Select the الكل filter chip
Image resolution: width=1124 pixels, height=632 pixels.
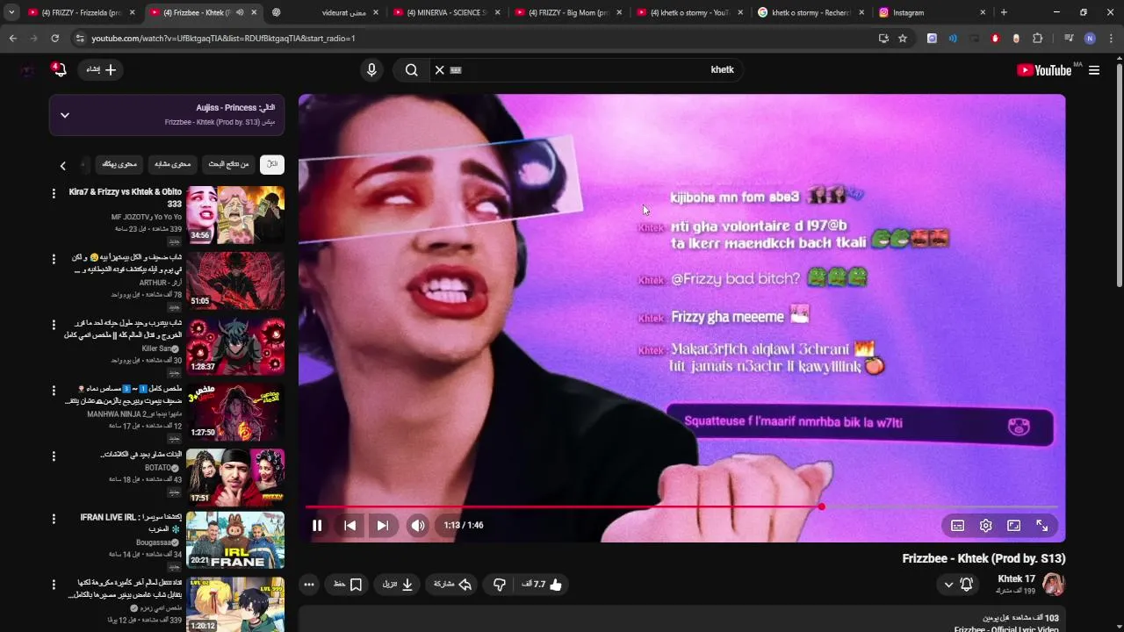click(x=272, y=164)
